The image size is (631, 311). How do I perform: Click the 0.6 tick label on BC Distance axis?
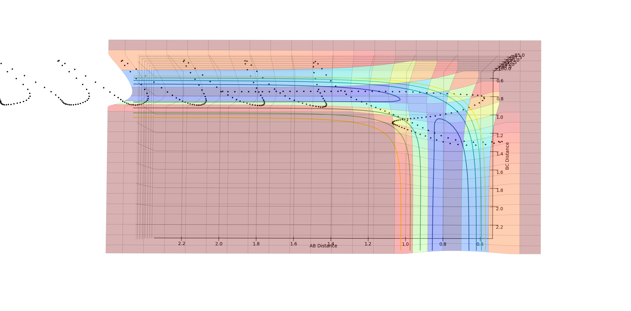(500, 81)
